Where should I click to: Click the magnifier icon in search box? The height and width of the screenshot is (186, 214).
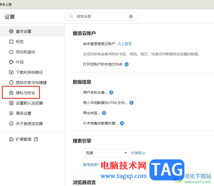[71, 16]
